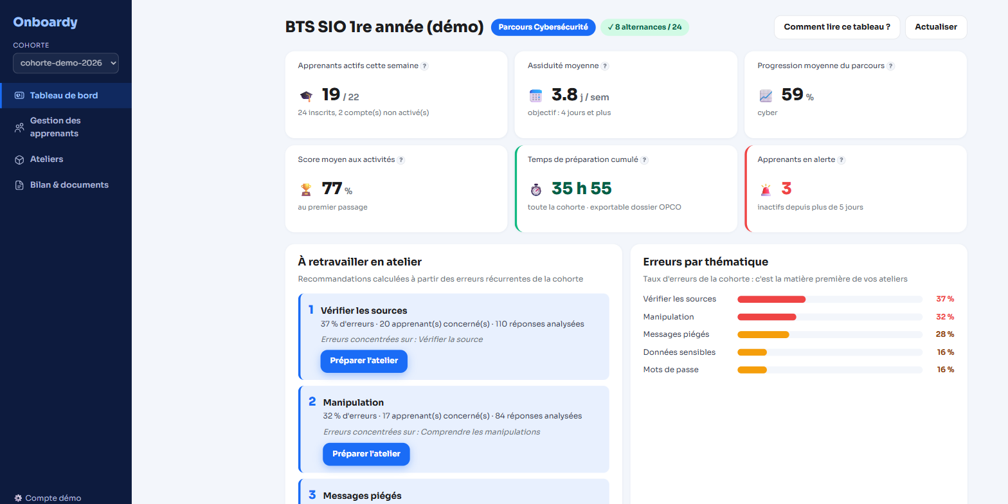Click help icon next to Apprenants actifs cette semaine
The height and width of the screenshot is (504, 1008).
[424, 66]
